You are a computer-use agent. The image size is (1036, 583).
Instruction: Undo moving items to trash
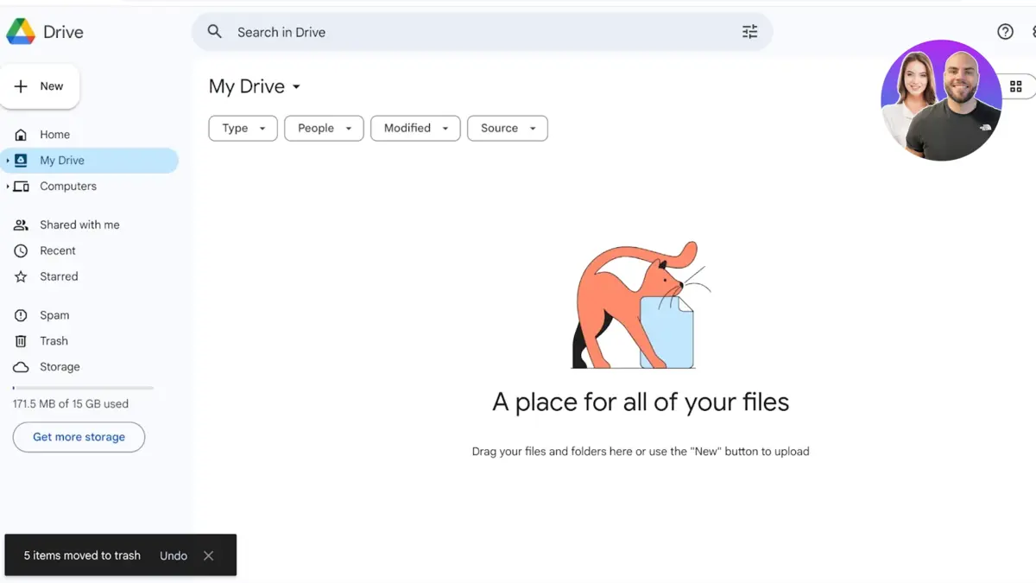pyautogui.click(x=174, y=555)
